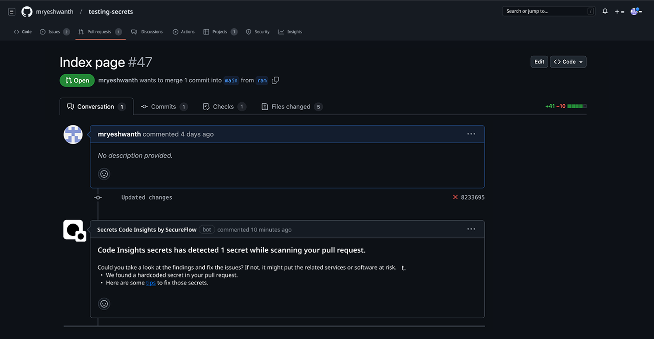This screenshot has width=654, height=339.
Task: Open commit hash 8233695
Action: (x=473, y=197)
